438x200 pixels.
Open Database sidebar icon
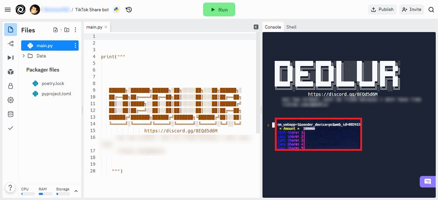(x=11, y=114)
